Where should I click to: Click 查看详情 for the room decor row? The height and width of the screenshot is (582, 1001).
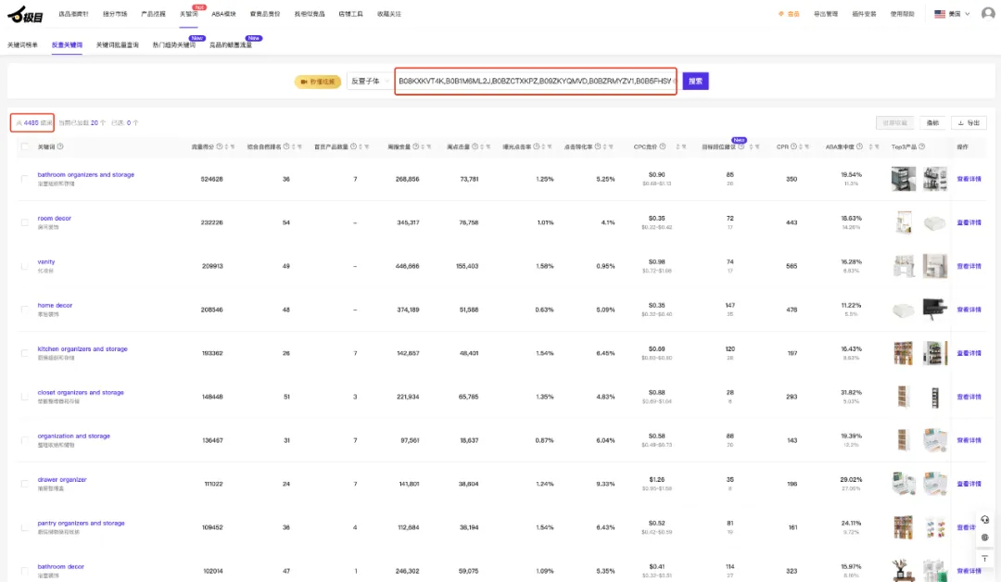[x=969, y=222]
